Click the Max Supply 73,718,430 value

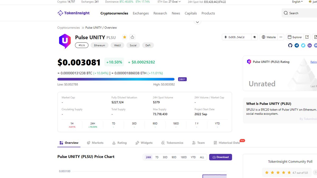pos(160,114)
